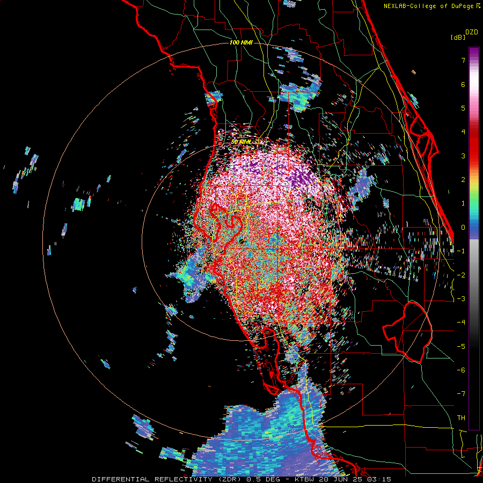Click the -3 value on the color scale

tap(461, 299)
